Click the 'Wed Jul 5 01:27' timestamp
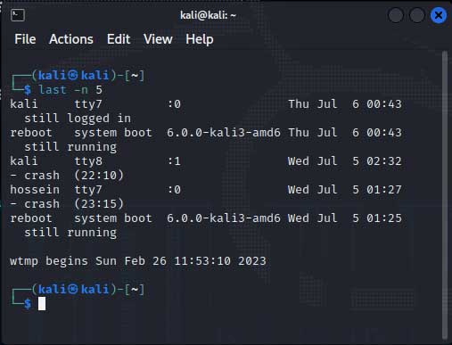The width and height of the screenshot is (452, 345). 345,190
